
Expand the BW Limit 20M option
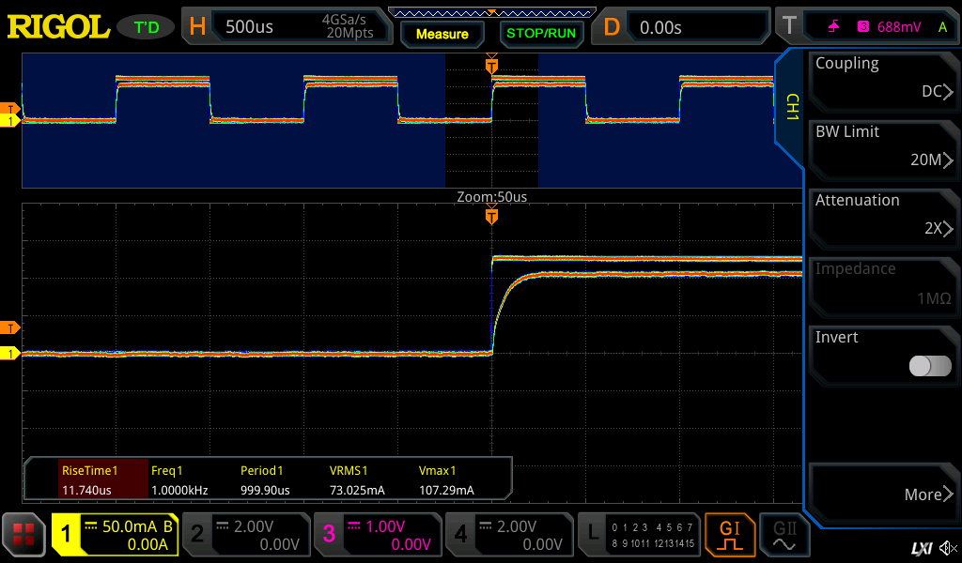(x=883, y=147)
